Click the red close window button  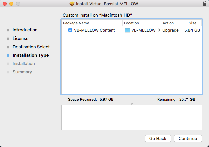(x=5, y=4)
